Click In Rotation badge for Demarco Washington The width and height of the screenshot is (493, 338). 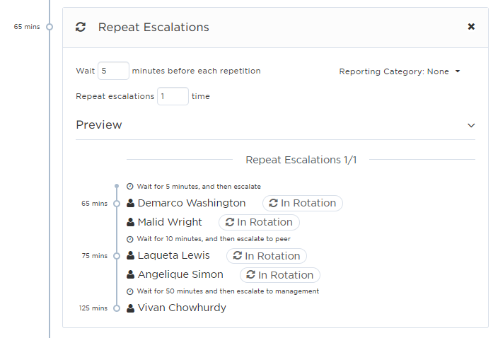302,204
